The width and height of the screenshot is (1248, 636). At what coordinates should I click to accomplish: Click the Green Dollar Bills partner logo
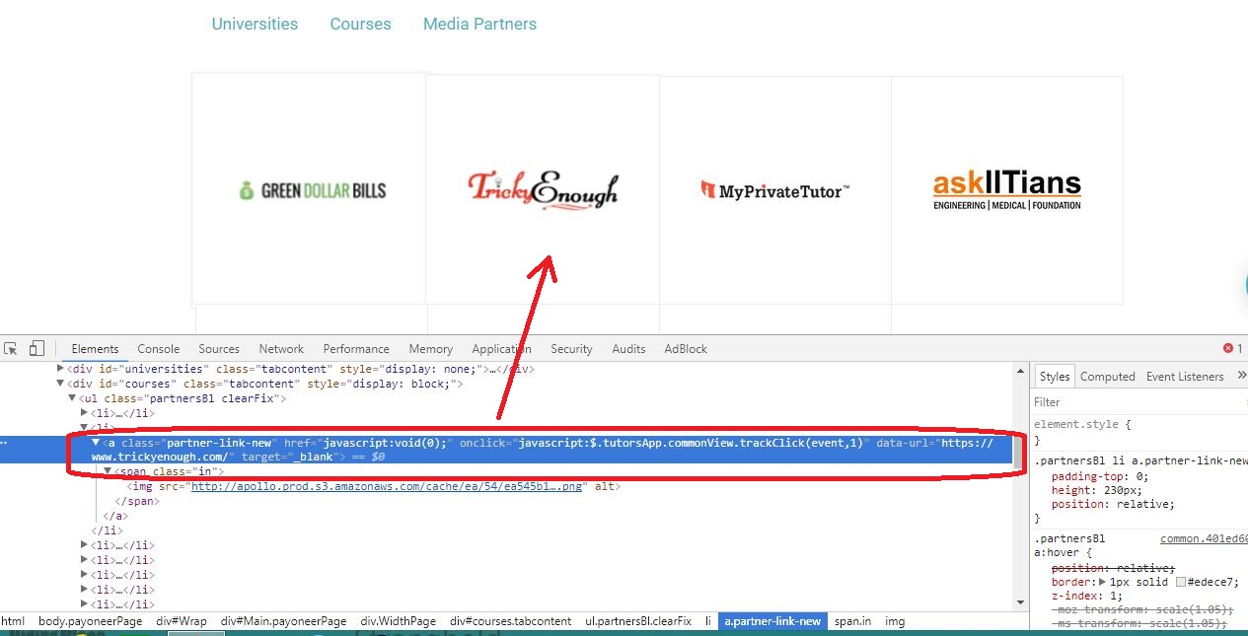312,190
